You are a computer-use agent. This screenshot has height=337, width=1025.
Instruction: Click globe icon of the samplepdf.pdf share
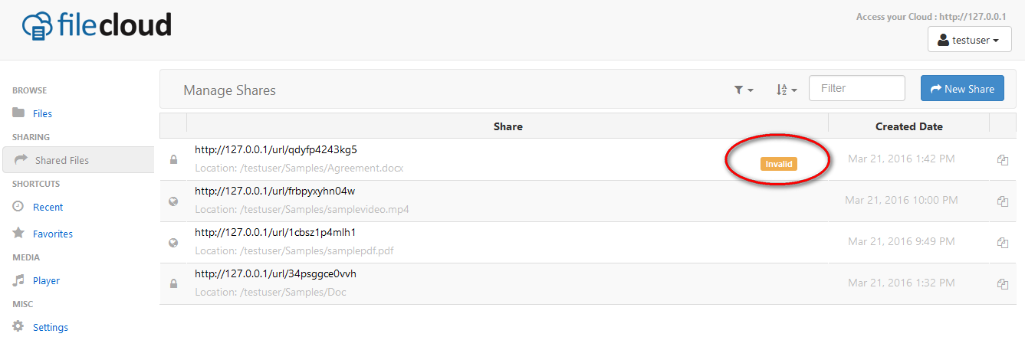pyautogui.click(x=173, y=243)
